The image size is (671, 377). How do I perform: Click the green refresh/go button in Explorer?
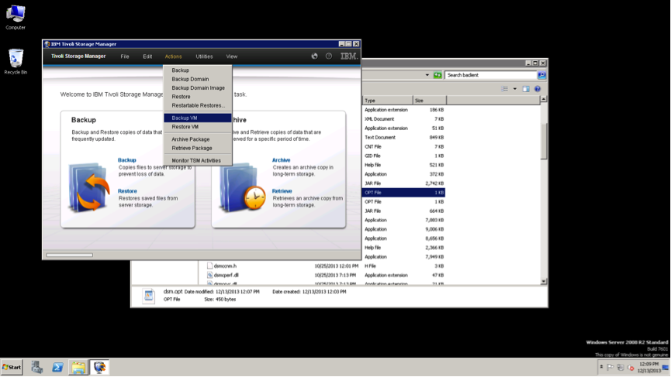pos(438,75)
